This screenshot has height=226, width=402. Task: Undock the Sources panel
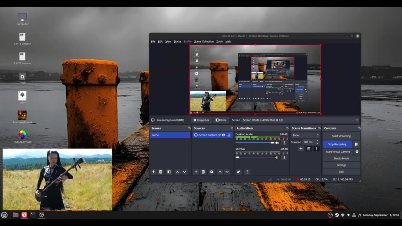coord(232,128)
